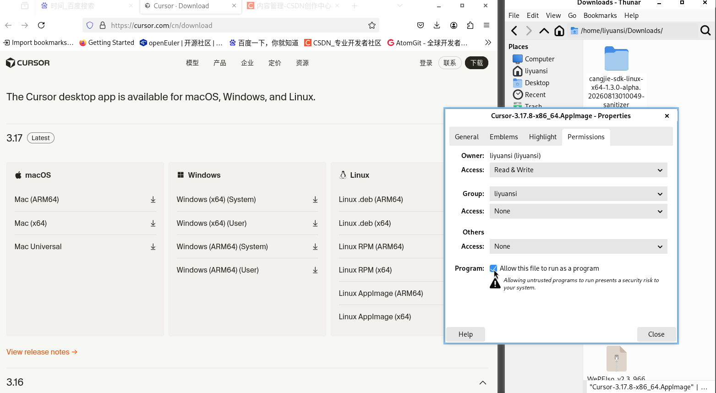This screenshot has width=716, height=393.
Task: Switch to the Highlight tab in Properties
Action: click(543, 137)
